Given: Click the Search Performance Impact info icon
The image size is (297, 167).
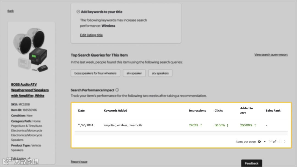Looking at the screenshot, I should point(117,90).
